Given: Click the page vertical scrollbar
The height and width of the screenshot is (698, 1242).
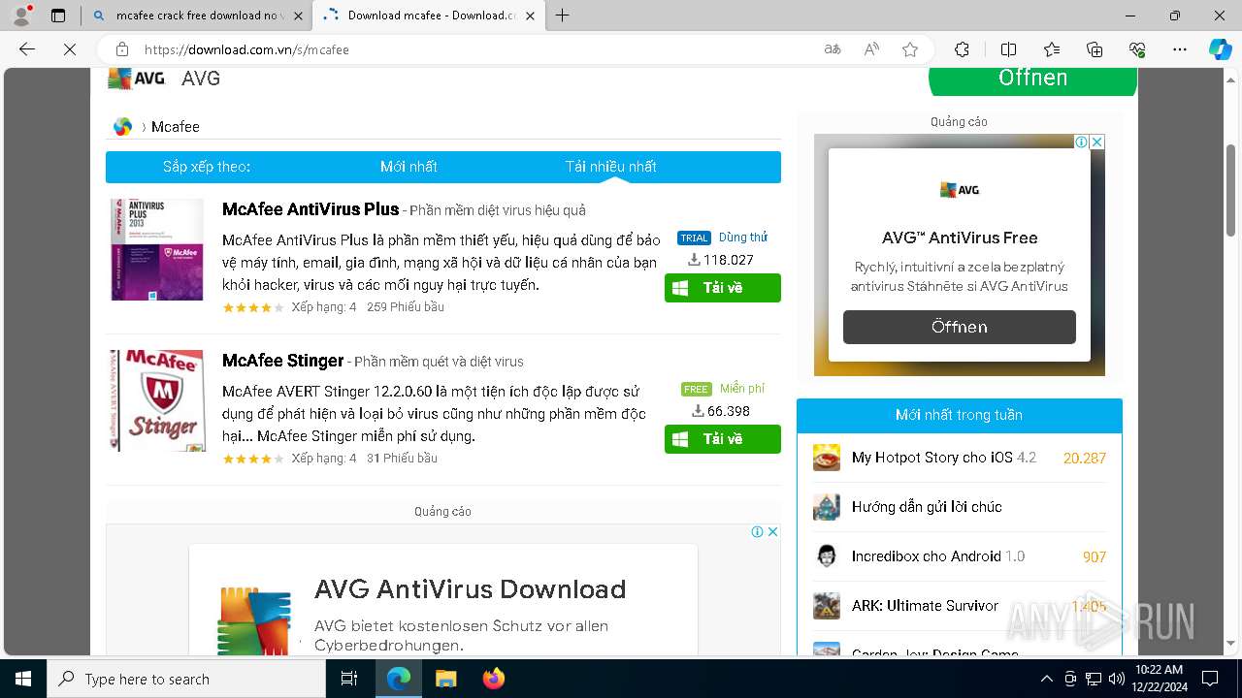Looking at the screenshot, I should tap(1231, 190).
